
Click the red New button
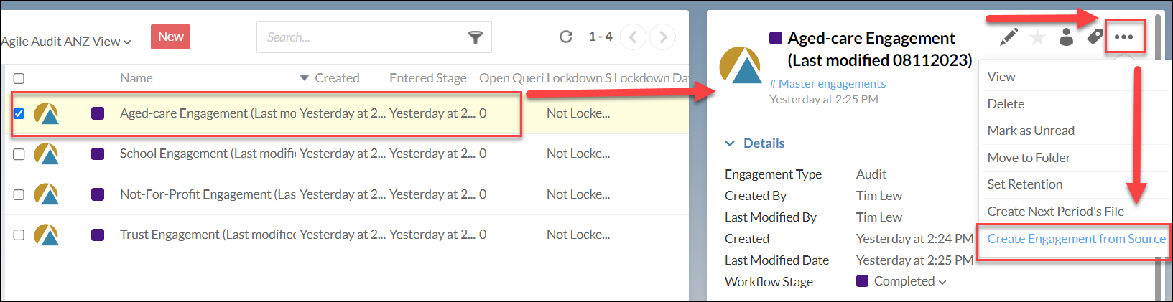tap(170, 37)
